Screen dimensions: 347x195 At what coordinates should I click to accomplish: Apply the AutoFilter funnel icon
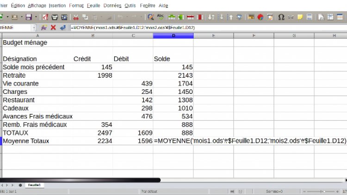[239, 17]
